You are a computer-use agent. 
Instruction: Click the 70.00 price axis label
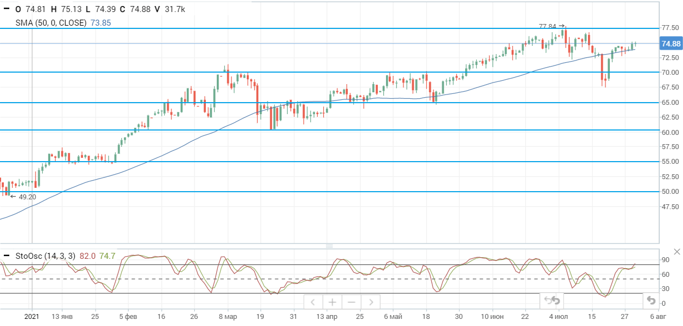669,73
